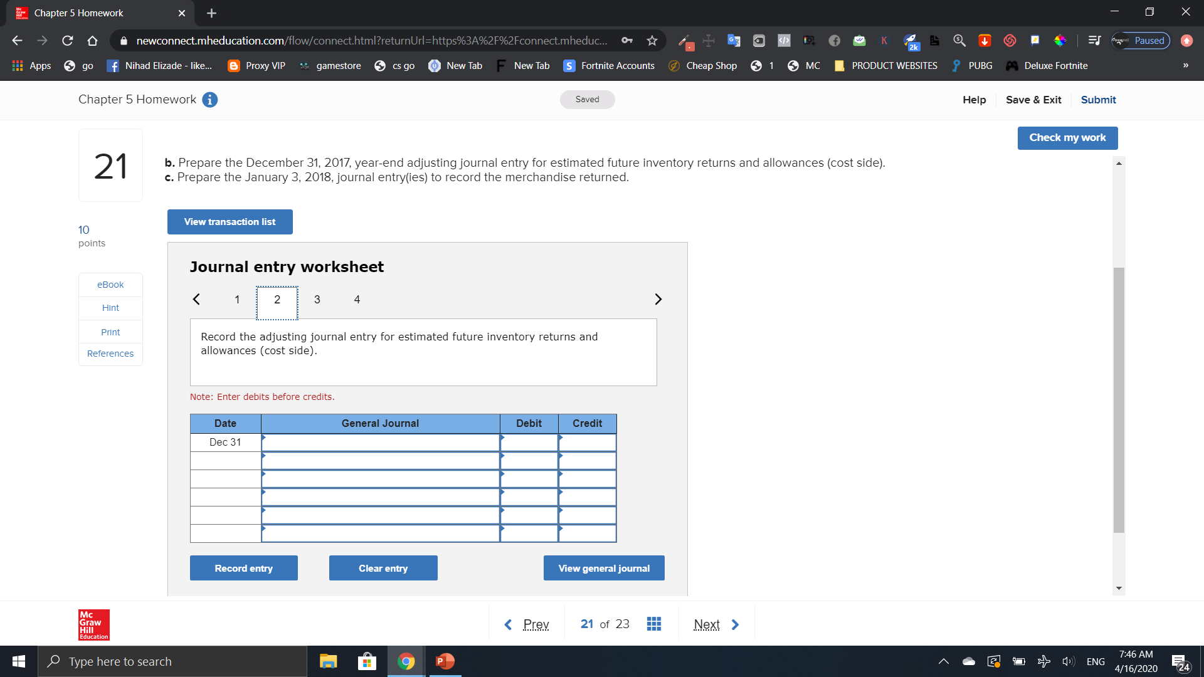Click the Hint link in the sidebar
Viewport: 1204px width, 677px height.
[x=110, y=307]
